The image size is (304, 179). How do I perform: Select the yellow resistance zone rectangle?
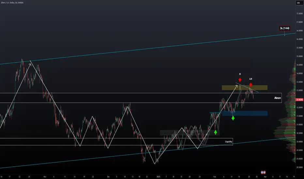click(x=245, y=88)
